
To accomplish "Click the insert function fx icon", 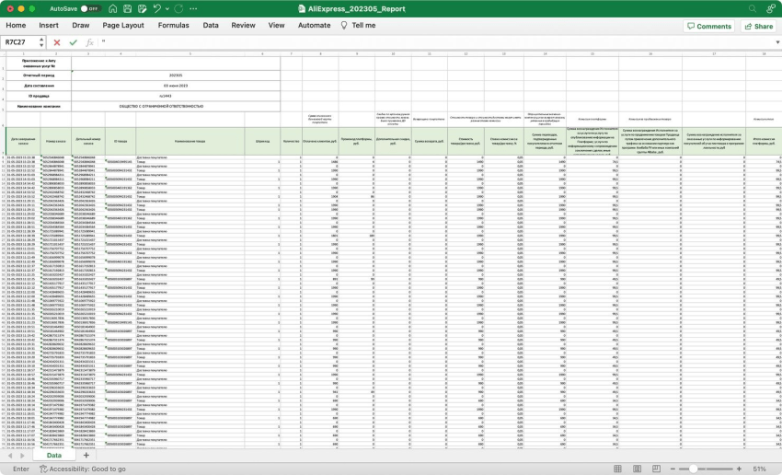I will tap(90, 42).
